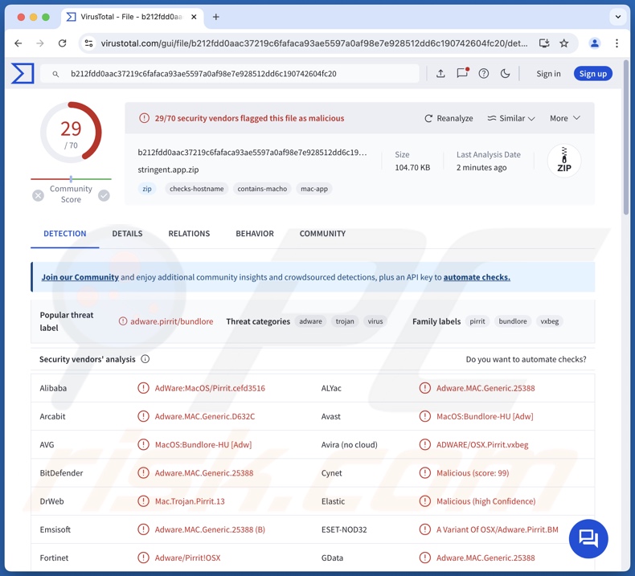Expand the More dropdown
The height and width of the screenshot is (576, 635).
coord(565,118)
